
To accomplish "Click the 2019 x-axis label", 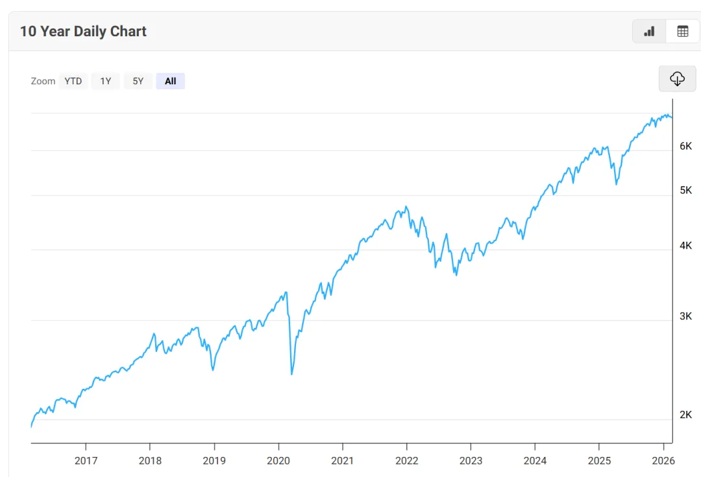I will coord(214,461).
